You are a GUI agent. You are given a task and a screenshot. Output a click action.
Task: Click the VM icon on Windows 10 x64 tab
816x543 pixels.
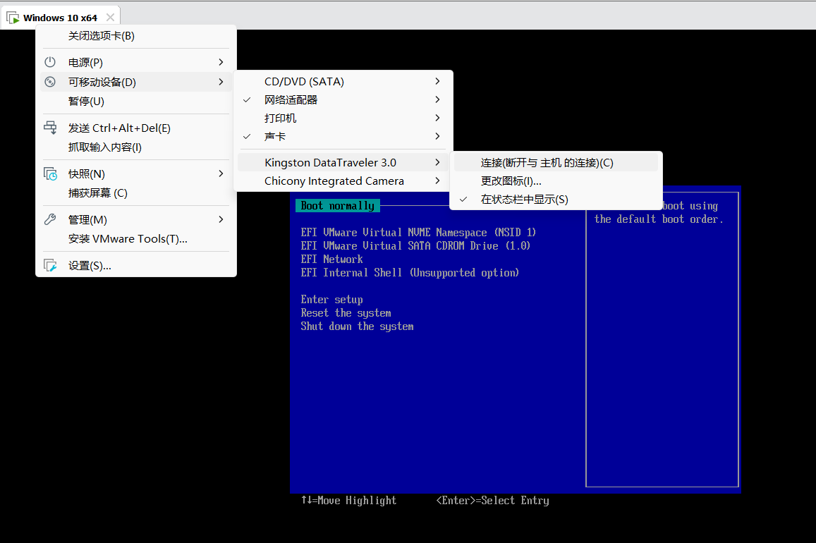pyautogui.click(x=13, y=18)
